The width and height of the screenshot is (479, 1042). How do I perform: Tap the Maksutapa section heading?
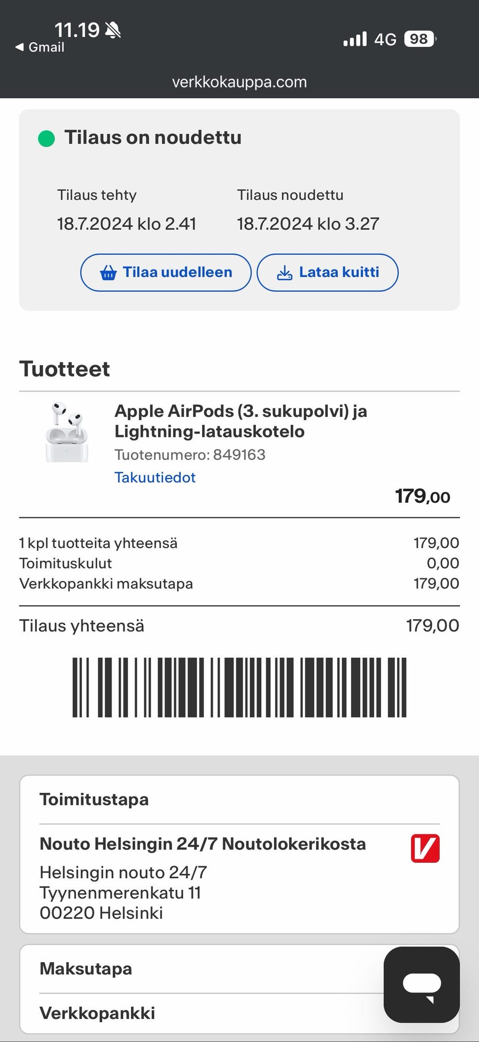[86, 969]
